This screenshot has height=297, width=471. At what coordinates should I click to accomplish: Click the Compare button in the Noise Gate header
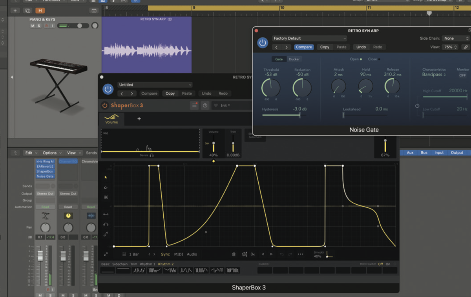coord(304,47)
